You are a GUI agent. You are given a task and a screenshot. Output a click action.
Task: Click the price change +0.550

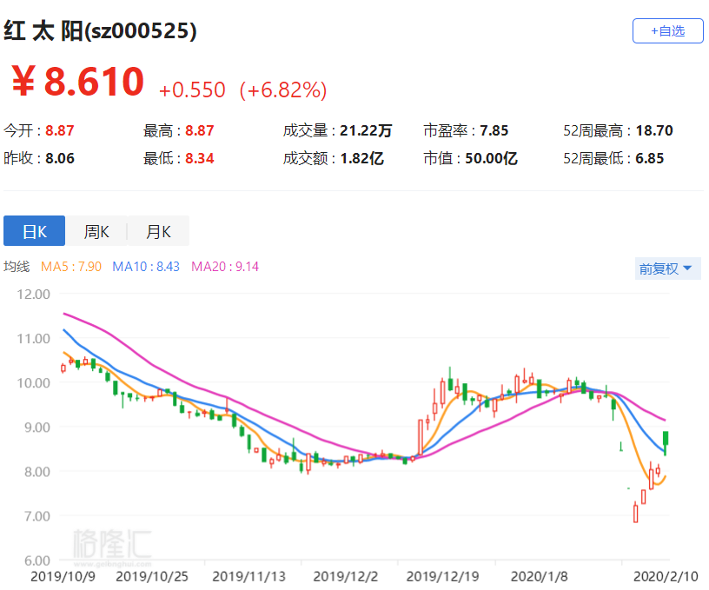[x=192, y=90]
